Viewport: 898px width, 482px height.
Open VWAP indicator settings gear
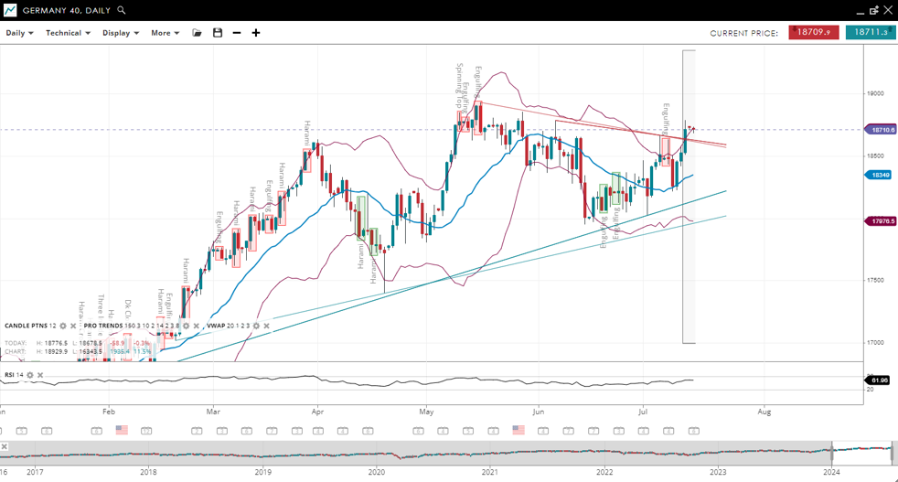256,326
